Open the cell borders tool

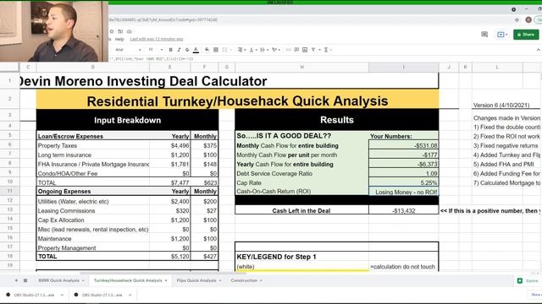(216, 50)
